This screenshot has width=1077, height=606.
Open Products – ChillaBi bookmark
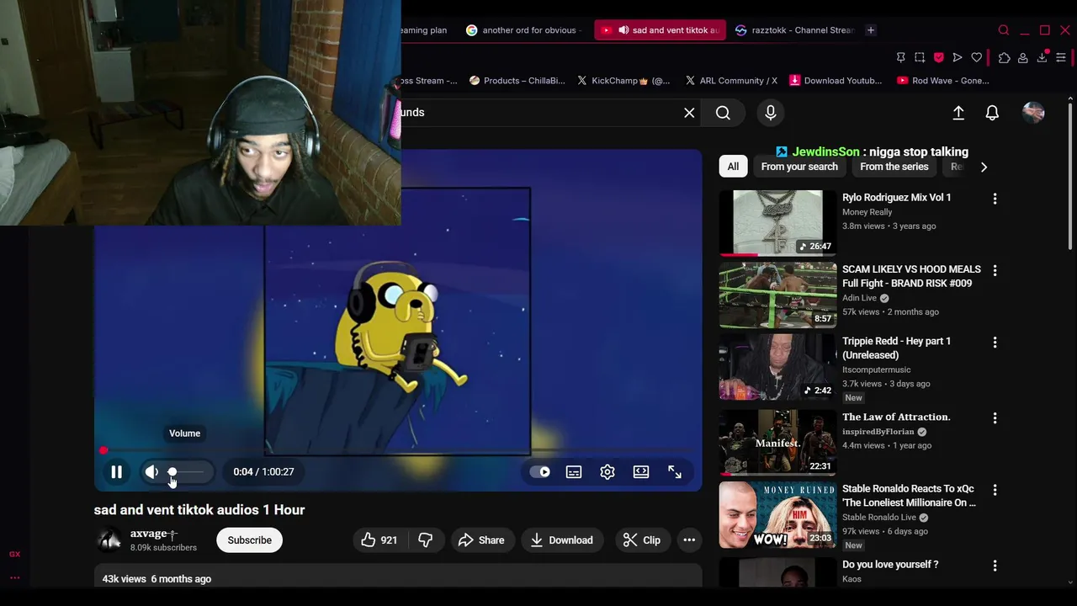(x=517, y=81)
